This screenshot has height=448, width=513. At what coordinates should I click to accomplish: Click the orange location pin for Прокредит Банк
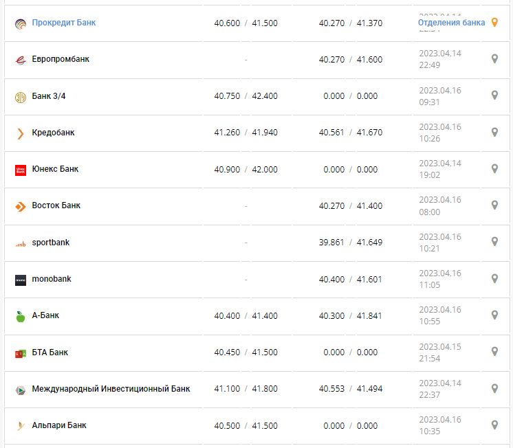click(494, 23)
